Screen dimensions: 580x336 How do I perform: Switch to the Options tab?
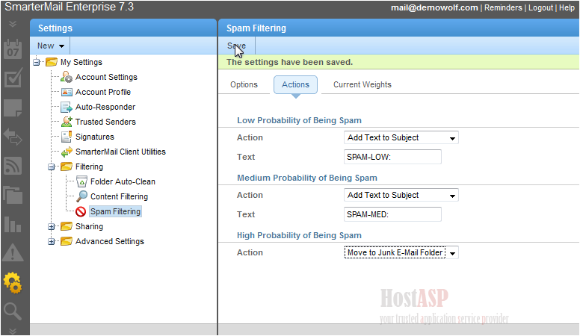(x=244, y=84)
